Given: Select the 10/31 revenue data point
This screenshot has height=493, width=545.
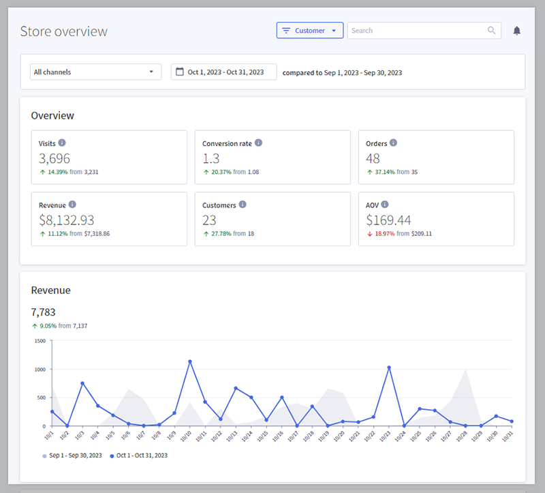Looking at the screenshot, I should coord(512,421).
